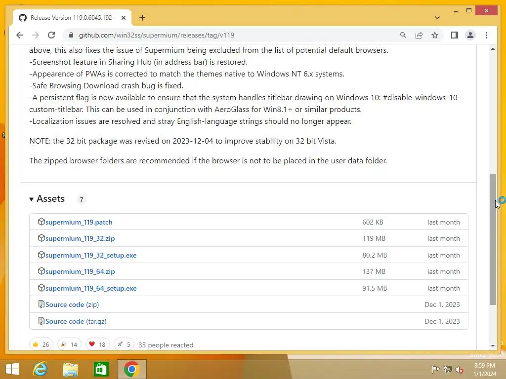Select the Release Version 119.0.6045.192 tab
The height and width of the screenshot is (379, 506).
click(71, 18)
